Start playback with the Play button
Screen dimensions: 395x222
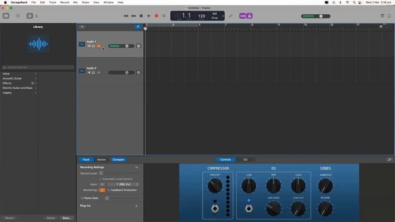[149, 16]
